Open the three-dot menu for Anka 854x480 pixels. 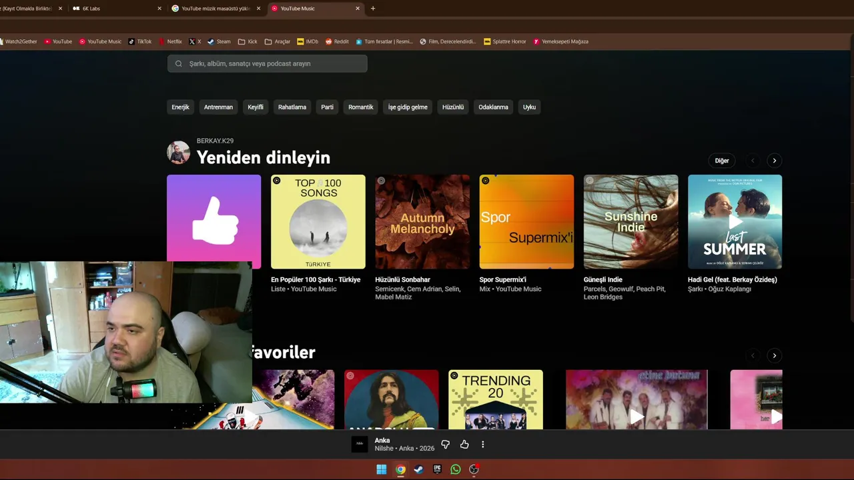pos(483,445)
